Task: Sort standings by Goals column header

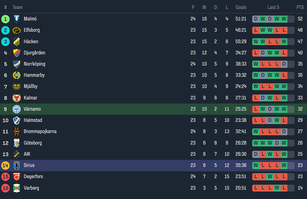Action: click(x=241, y=7)
